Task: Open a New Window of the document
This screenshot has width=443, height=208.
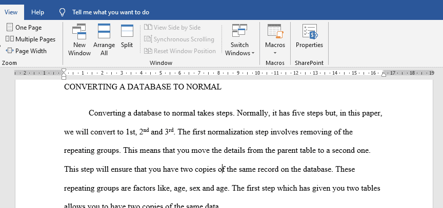Action: (x=79, y=40)
